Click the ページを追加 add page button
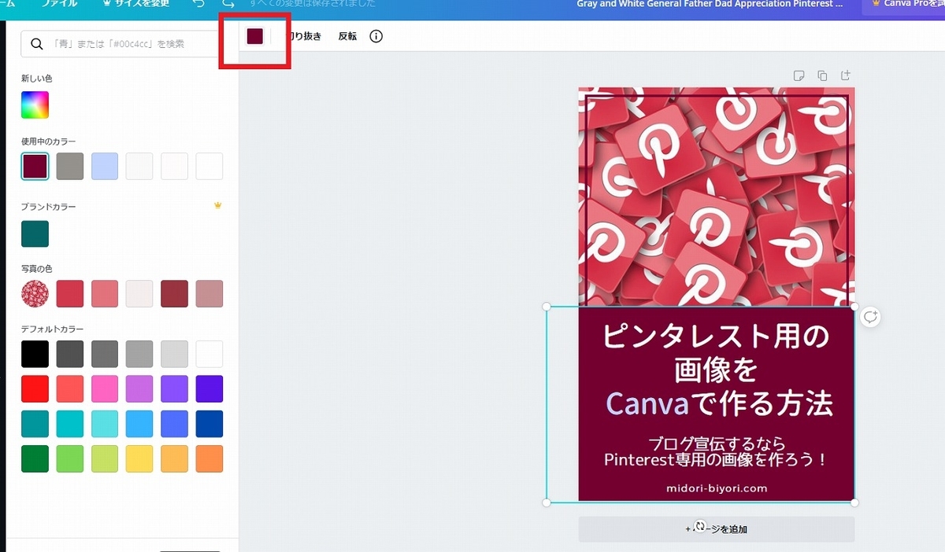The height and width of the screenshot is (552, 945). (x=717, y=529)
